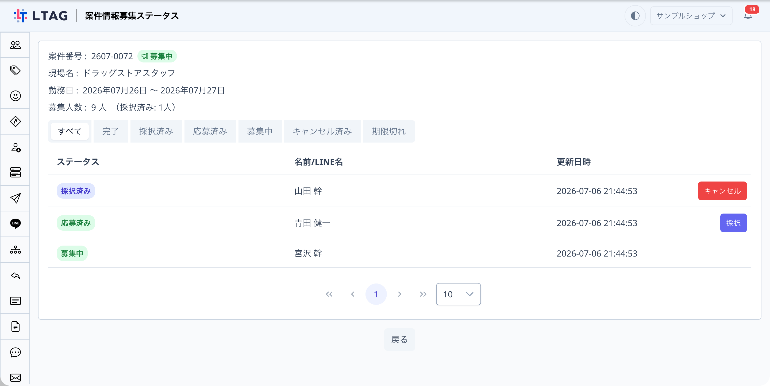Go to next page single-right chevron
The image size is (770, 386).
point(399,294)
